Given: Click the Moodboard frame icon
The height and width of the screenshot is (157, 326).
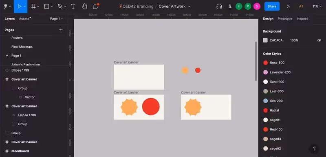Looking at the screenshot, I should (x=7, y=151).
